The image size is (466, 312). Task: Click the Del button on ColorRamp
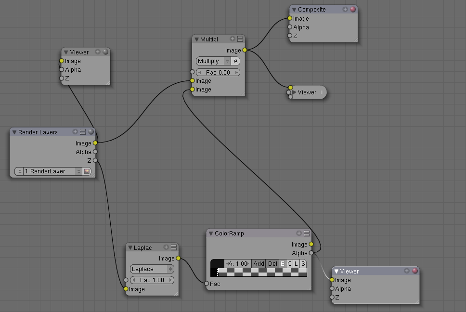pyautogui.click(x=272, y=263)
